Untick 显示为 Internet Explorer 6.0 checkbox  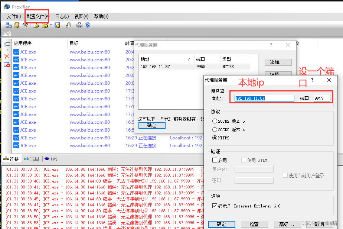click(215, 206)
